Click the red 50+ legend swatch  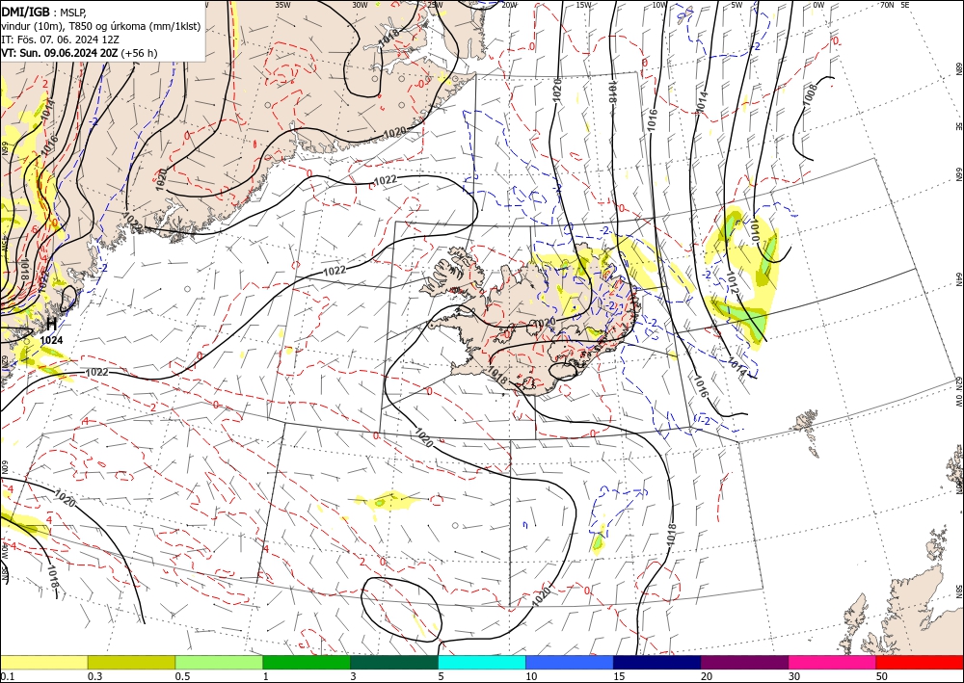tap(920, 662)
